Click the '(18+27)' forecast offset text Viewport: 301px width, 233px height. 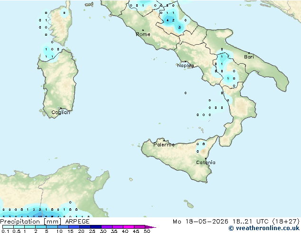(x=286, y=222)
